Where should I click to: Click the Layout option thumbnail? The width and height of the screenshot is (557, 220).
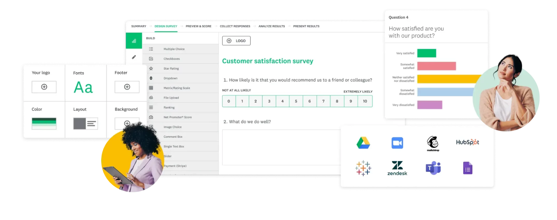[86, 123]
